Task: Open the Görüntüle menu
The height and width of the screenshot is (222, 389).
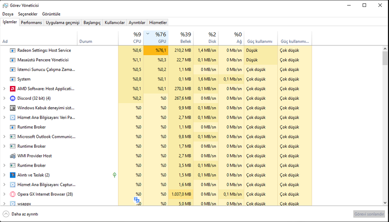Action: point(51,14)
